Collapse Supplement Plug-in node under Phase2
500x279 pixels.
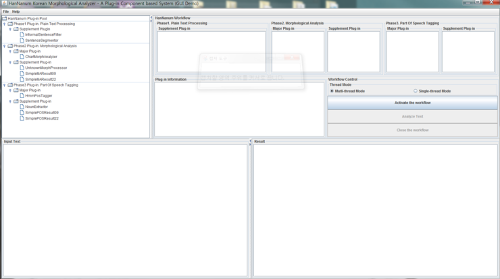(x=10, y=62)
